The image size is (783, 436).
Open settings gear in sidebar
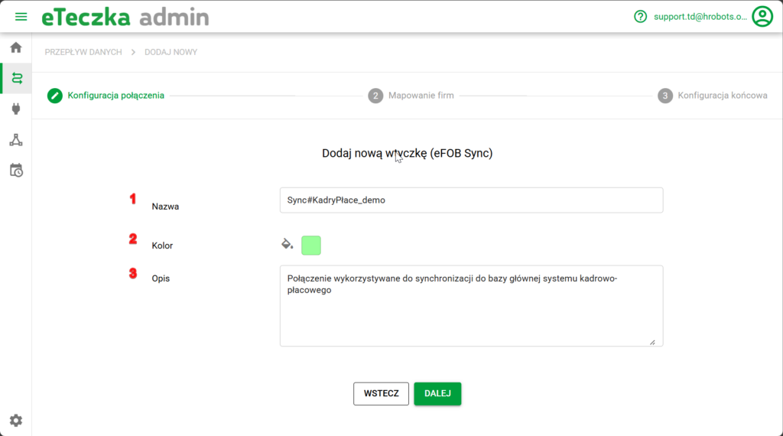pyautogui.click(x=16, y=420)
